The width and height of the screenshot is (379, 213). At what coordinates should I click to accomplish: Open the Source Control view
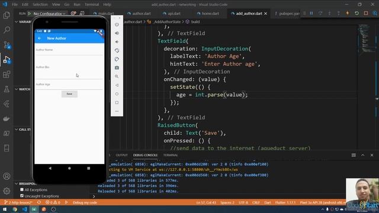coord(7,45)
